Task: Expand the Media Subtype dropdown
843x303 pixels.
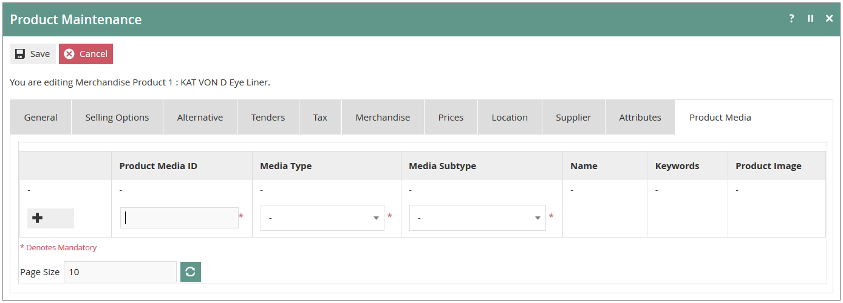Action: tap(477, 218)
